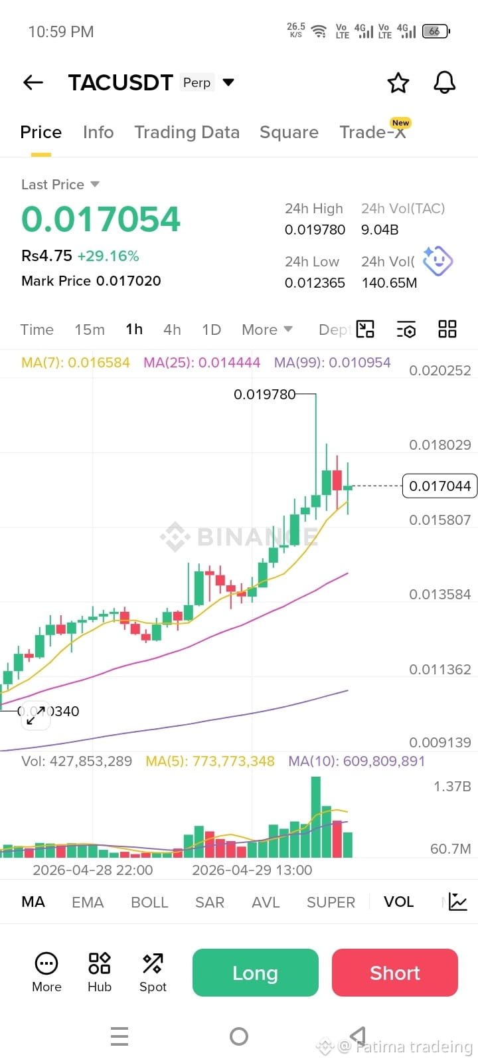The width and height of the screenshot is (478, 1063).
Task: Open Depth chart view
Action: click(x=335, y=330)
